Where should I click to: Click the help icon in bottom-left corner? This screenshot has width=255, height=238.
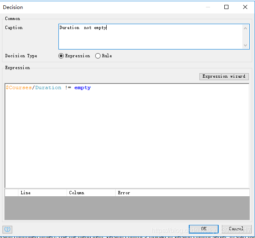(7, 229)
